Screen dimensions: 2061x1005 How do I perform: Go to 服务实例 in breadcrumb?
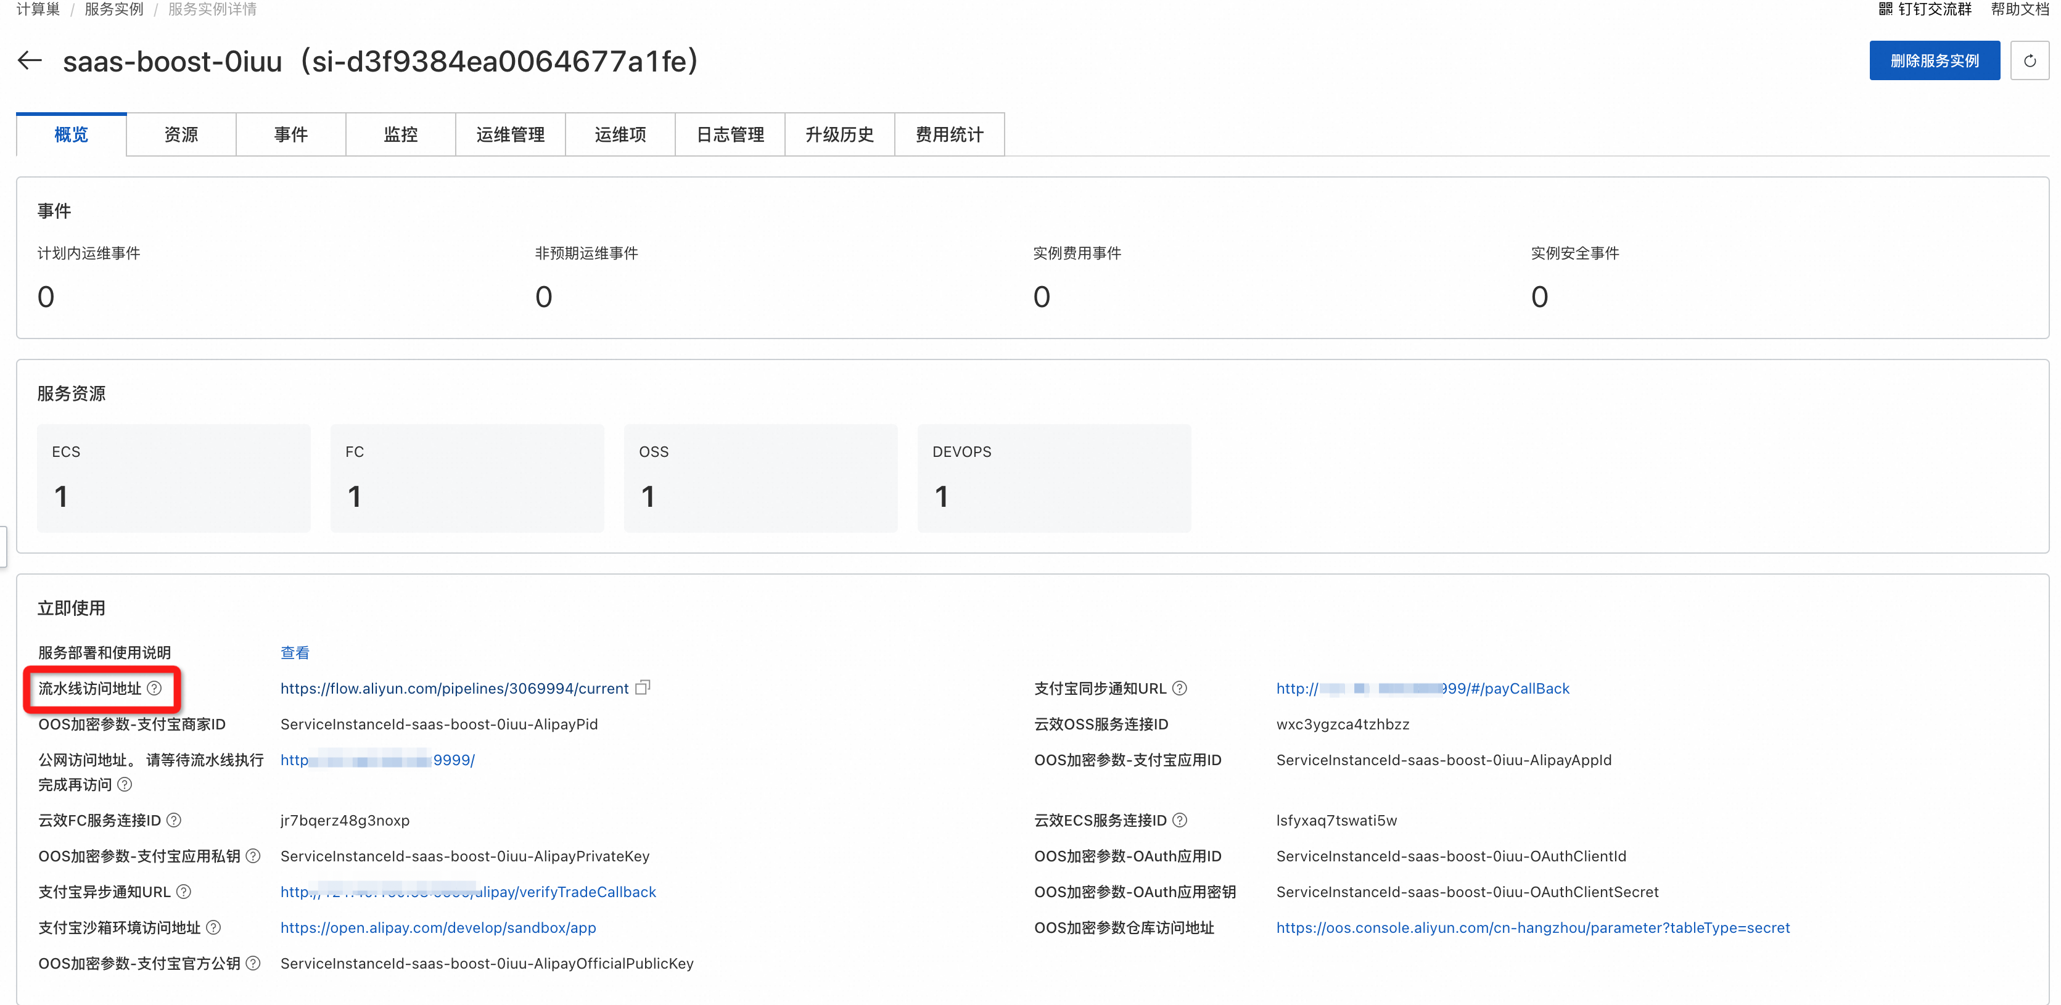coord(113,10)
